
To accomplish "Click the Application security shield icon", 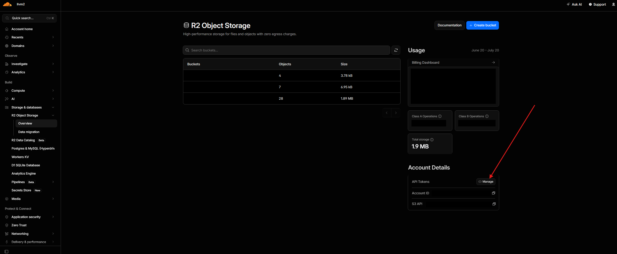I will coord(7,217).
